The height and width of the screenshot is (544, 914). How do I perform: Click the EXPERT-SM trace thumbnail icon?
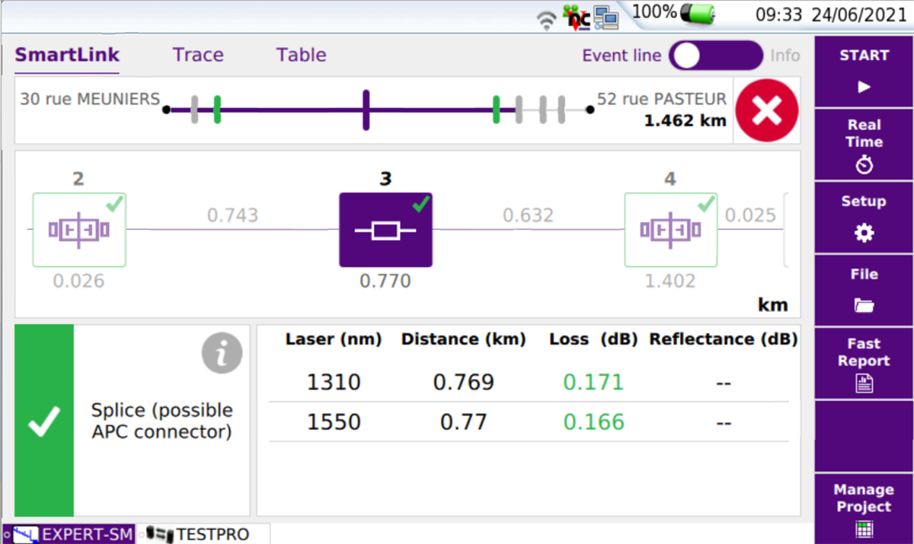[x=26, y=533]
